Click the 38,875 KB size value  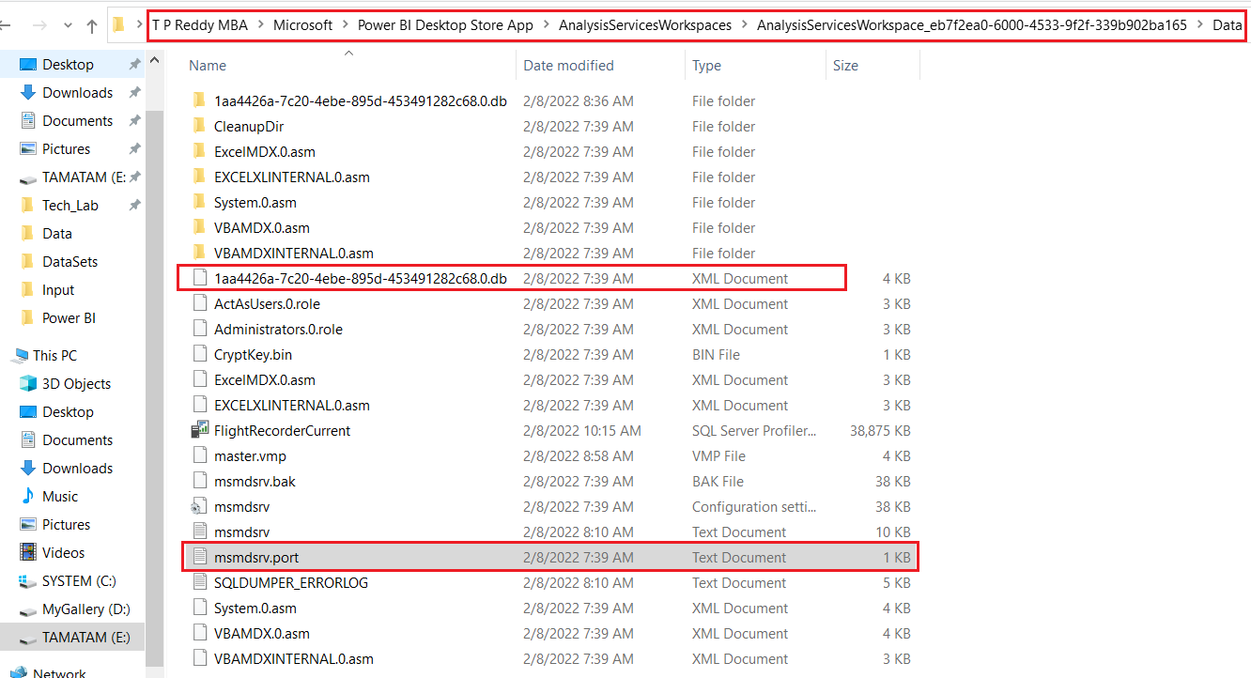pos(880,430)
